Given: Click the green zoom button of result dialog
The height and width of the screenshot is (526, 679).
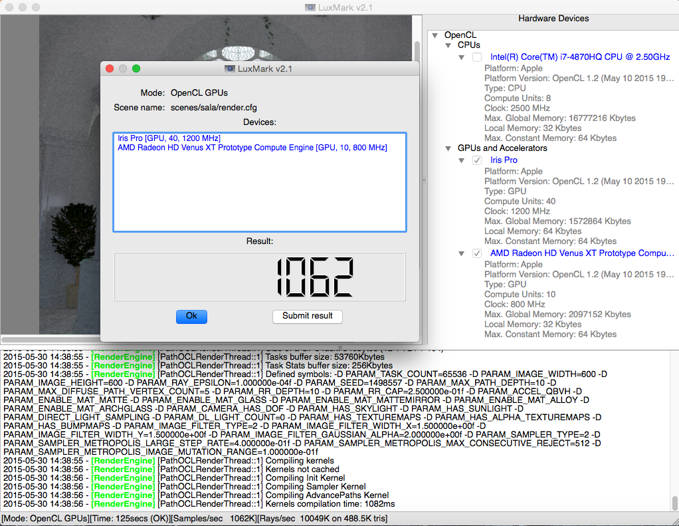Looking at the screenshot, I should 136,68.
